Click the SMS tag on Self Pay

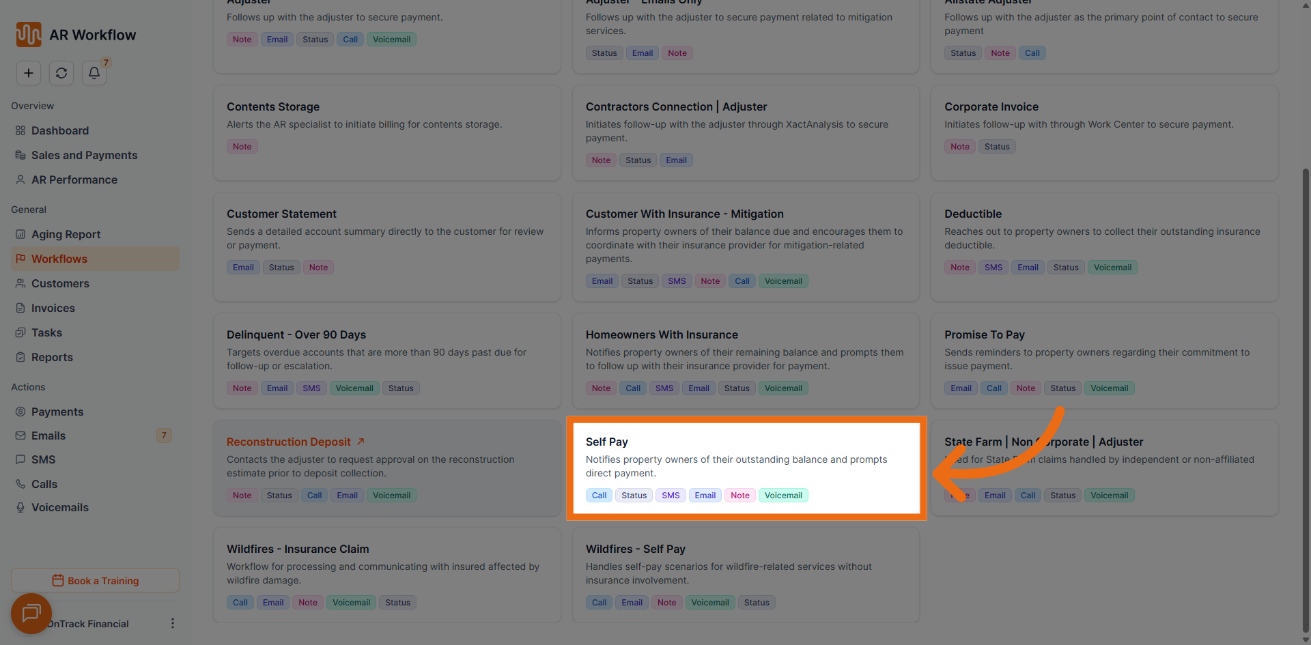pos(671,496)
